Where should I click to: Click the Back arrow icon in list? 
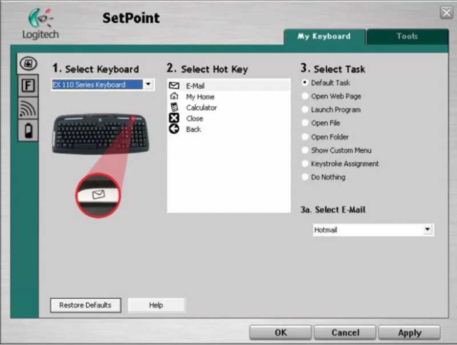(174, 129)
